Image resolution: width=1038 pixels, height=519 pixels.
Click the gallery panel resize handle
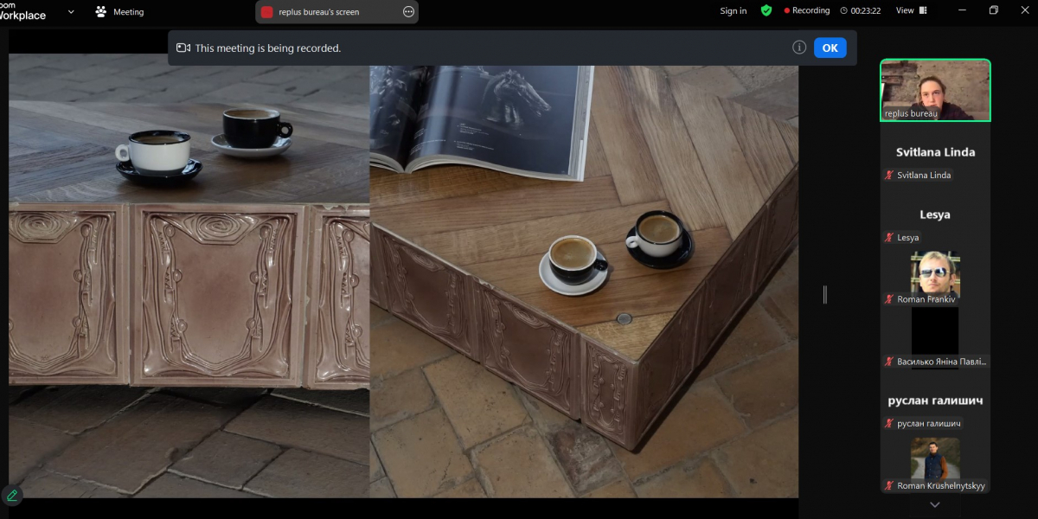[824, 295]
